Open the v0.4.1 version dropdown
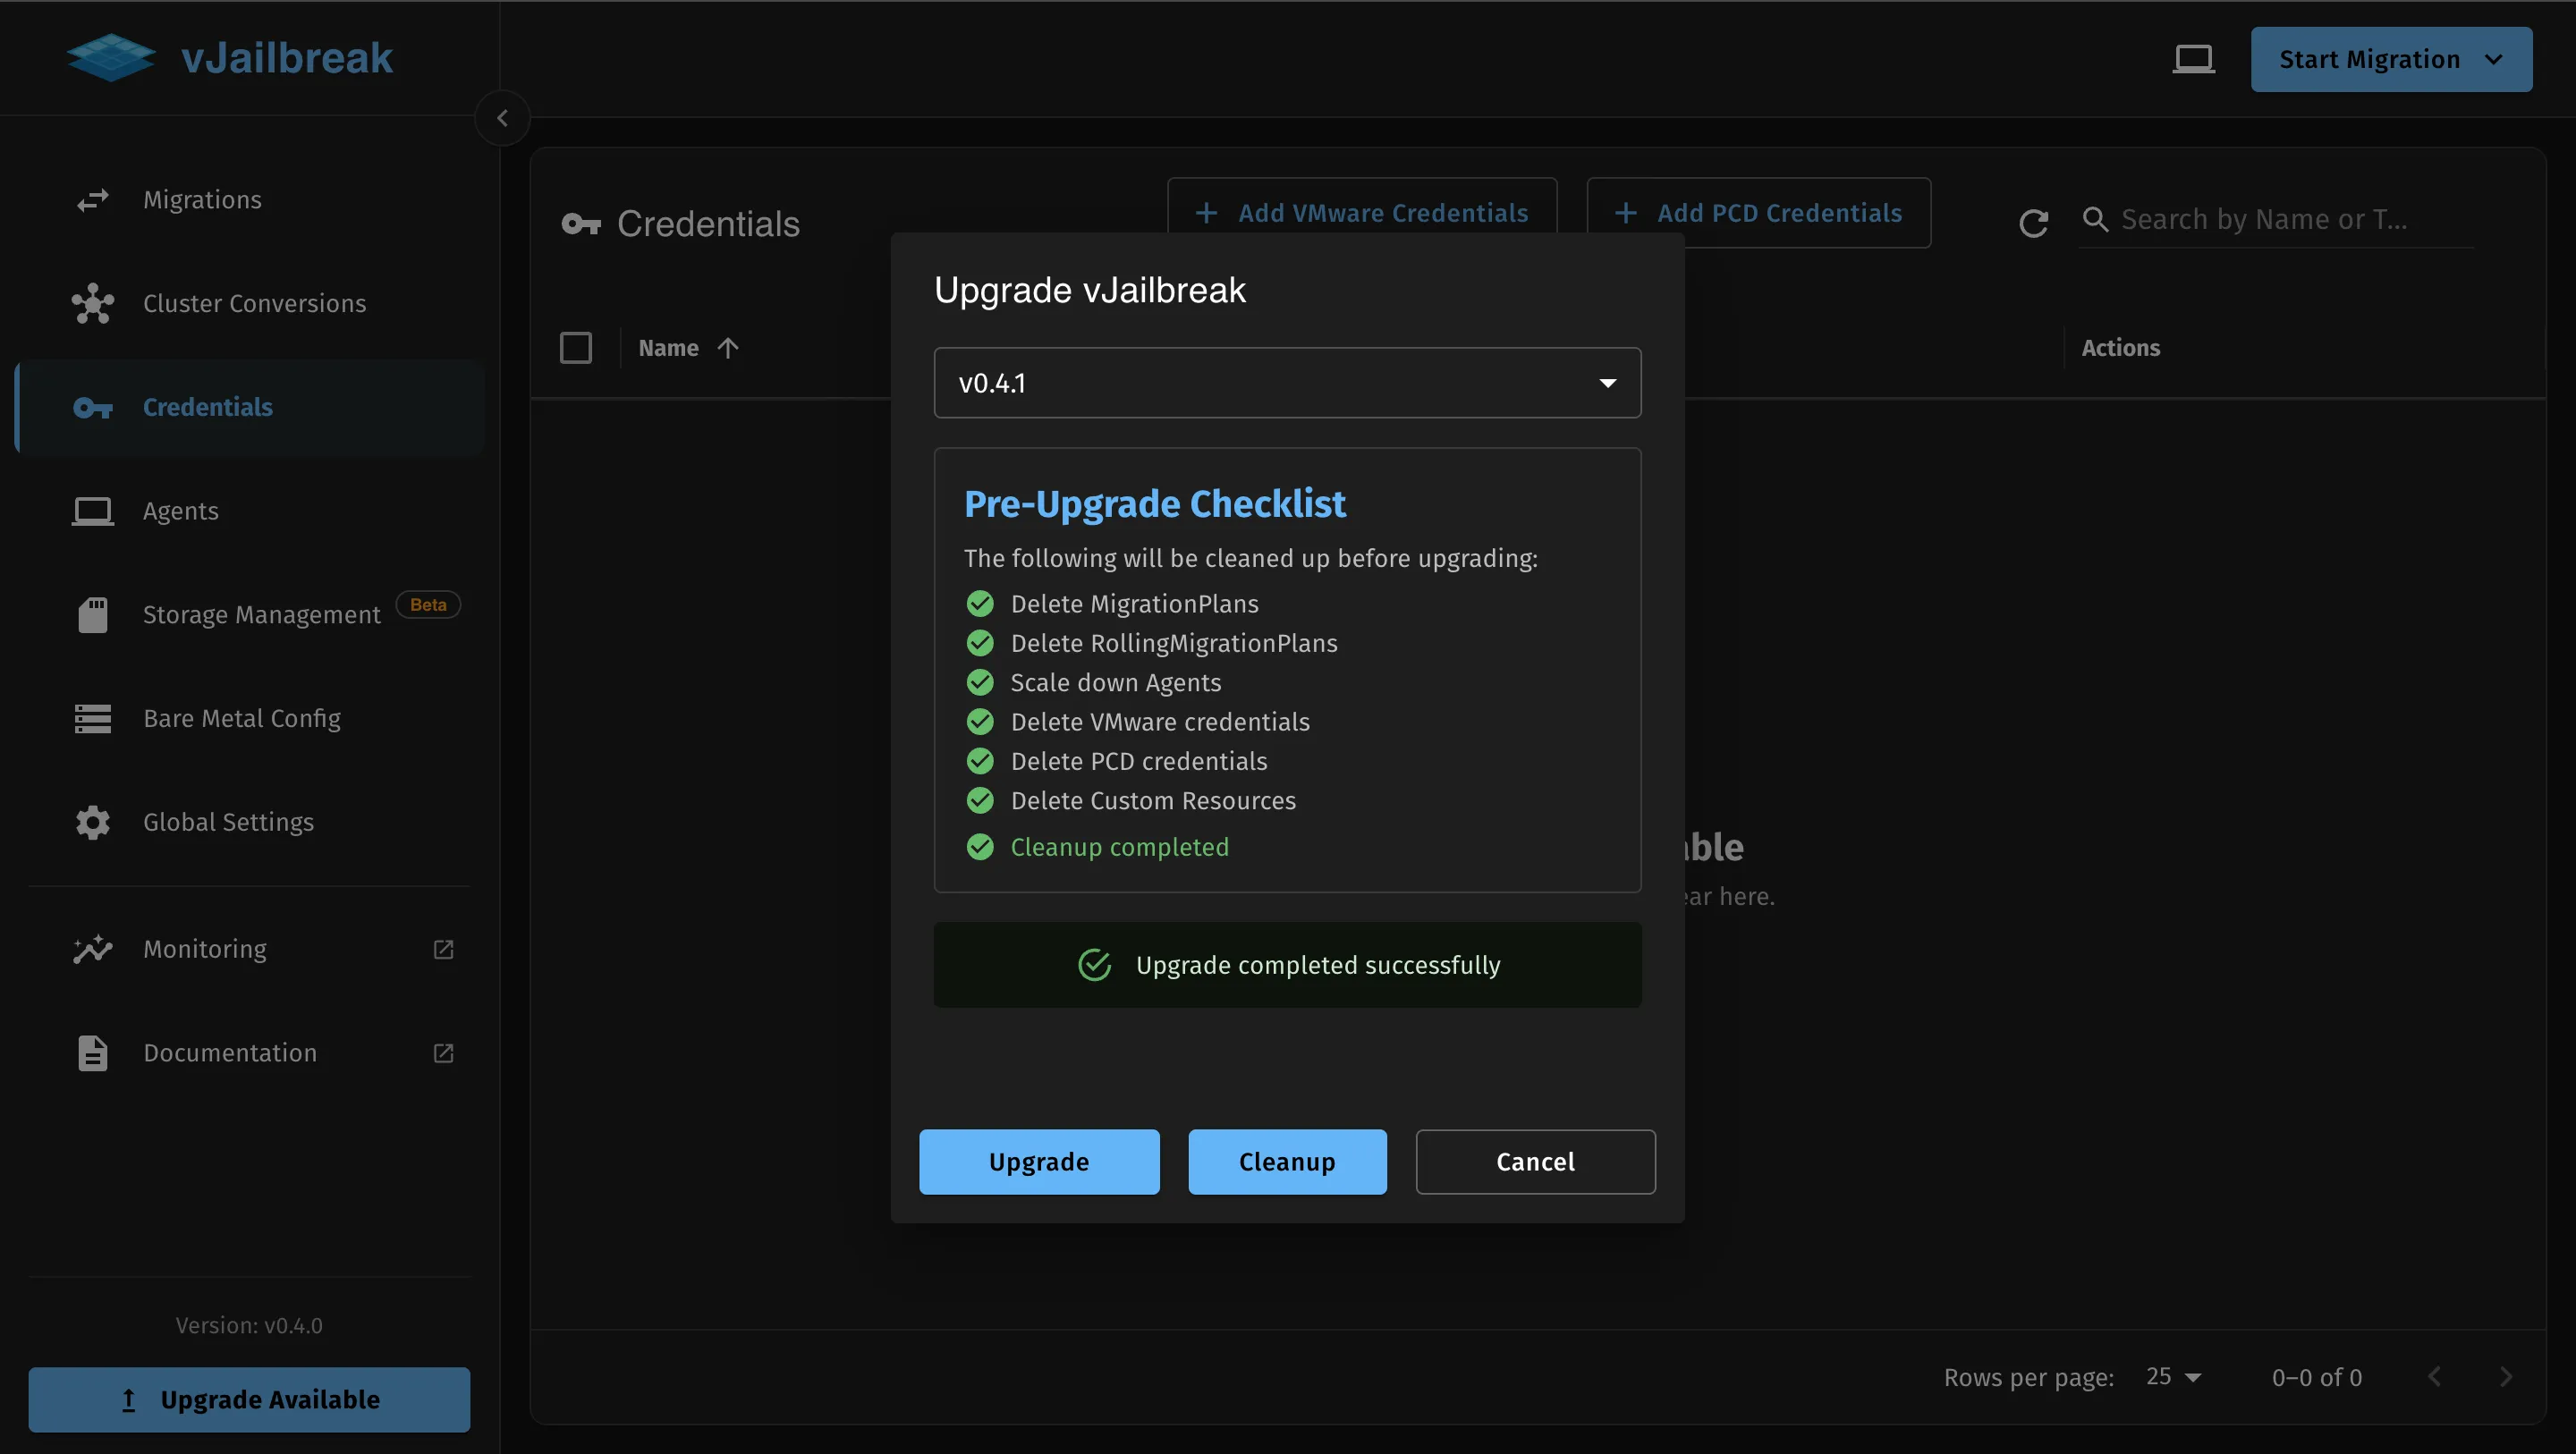This screenshot has height=1454, width=2576. [x=1287, y=383]
